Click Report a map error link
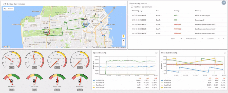The width and height of the screenshot is (228, 93). pos(121,47)
